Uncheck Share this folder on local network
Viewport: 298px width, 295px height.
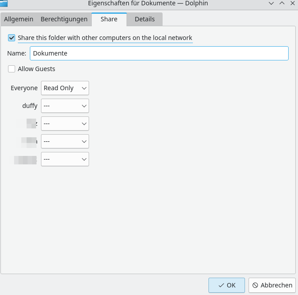pyautogui.click(x=12, y=38)
